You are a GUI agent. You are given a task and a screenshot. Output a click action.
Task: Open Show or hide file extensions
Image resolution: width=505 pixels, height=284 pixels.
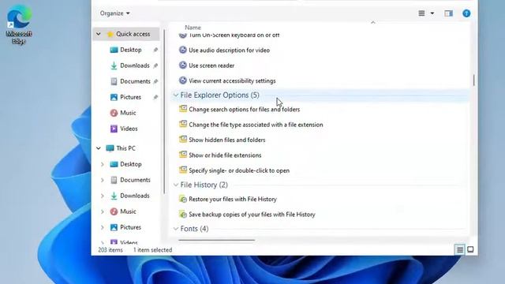click(225, 155)
